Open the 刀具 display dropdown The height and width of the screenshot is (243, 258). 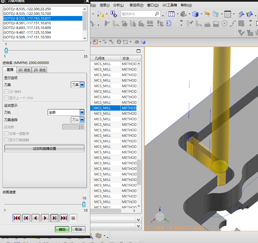[82, 85]
